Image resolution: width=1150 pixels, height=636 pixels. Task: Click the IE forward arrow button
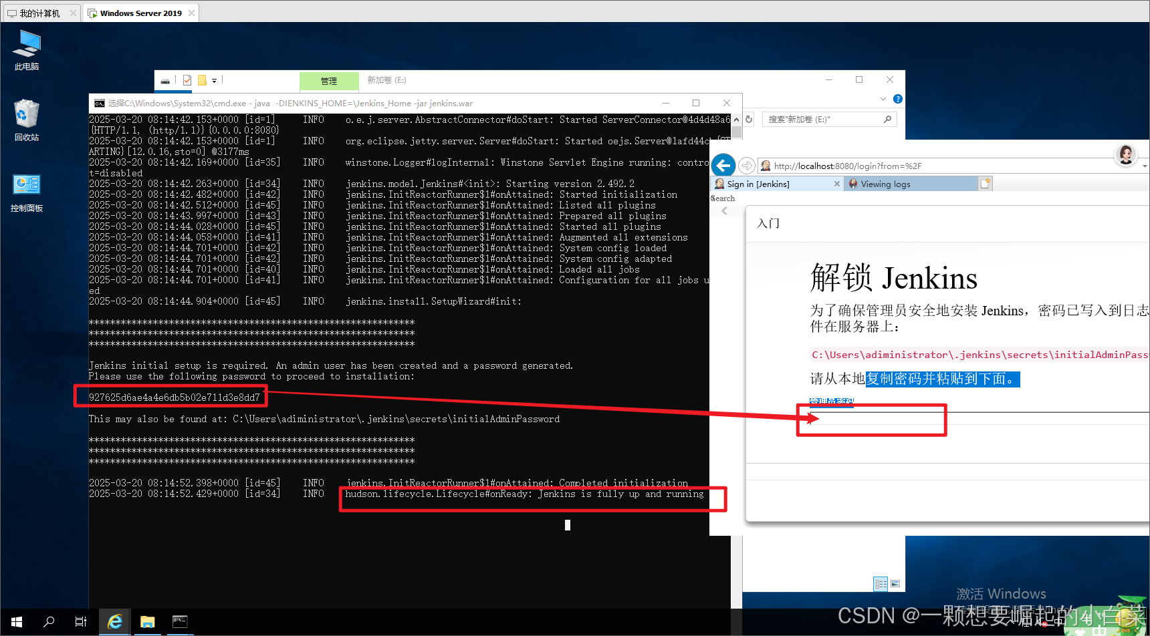pos(747,165)
